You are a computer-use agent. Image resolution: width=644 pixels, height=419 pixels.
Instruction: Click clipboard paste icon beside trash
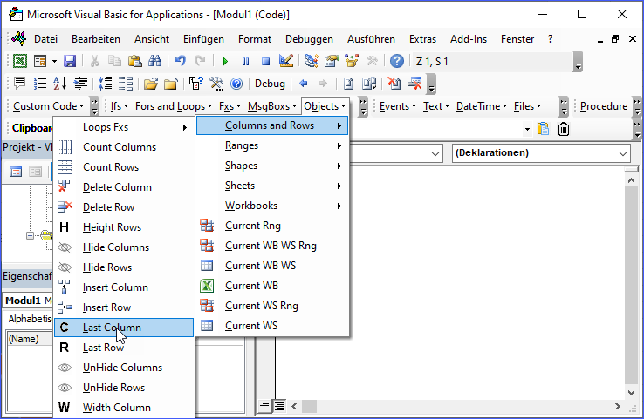point(543,129)
